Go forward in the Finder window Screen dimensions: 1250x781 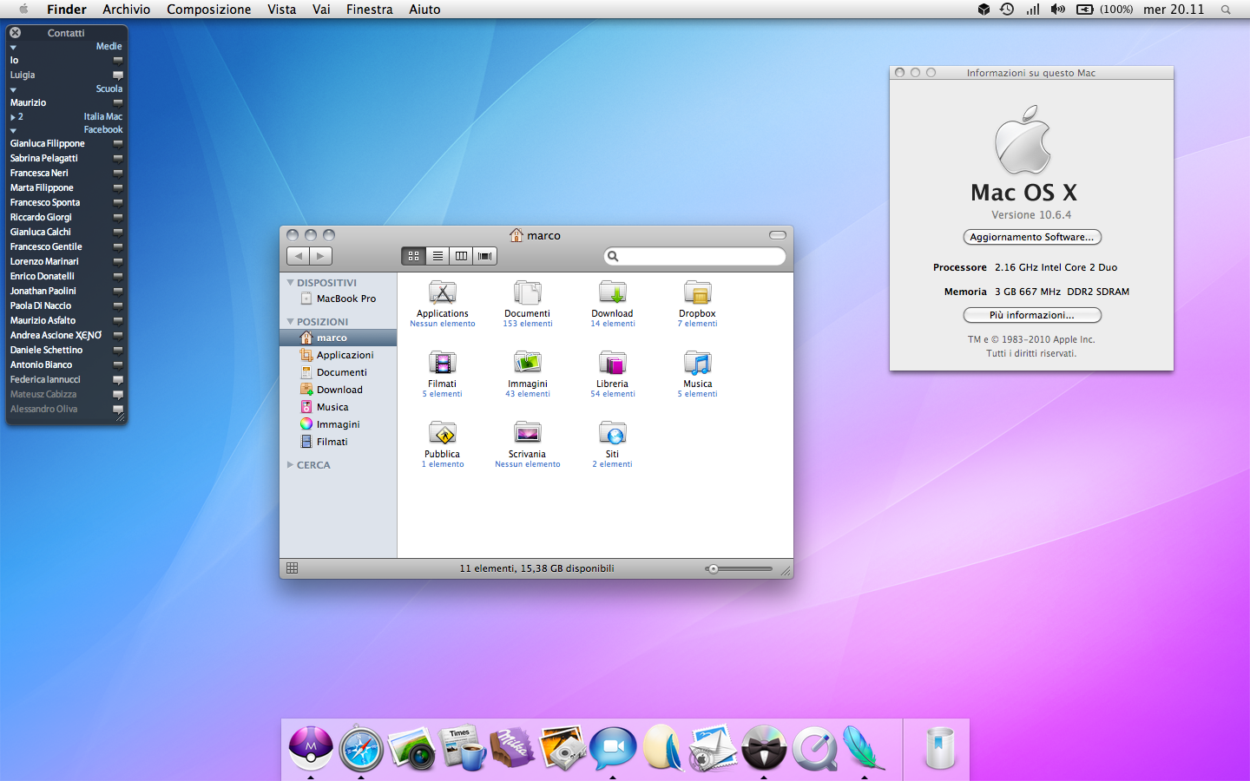[x=321, y=256]
